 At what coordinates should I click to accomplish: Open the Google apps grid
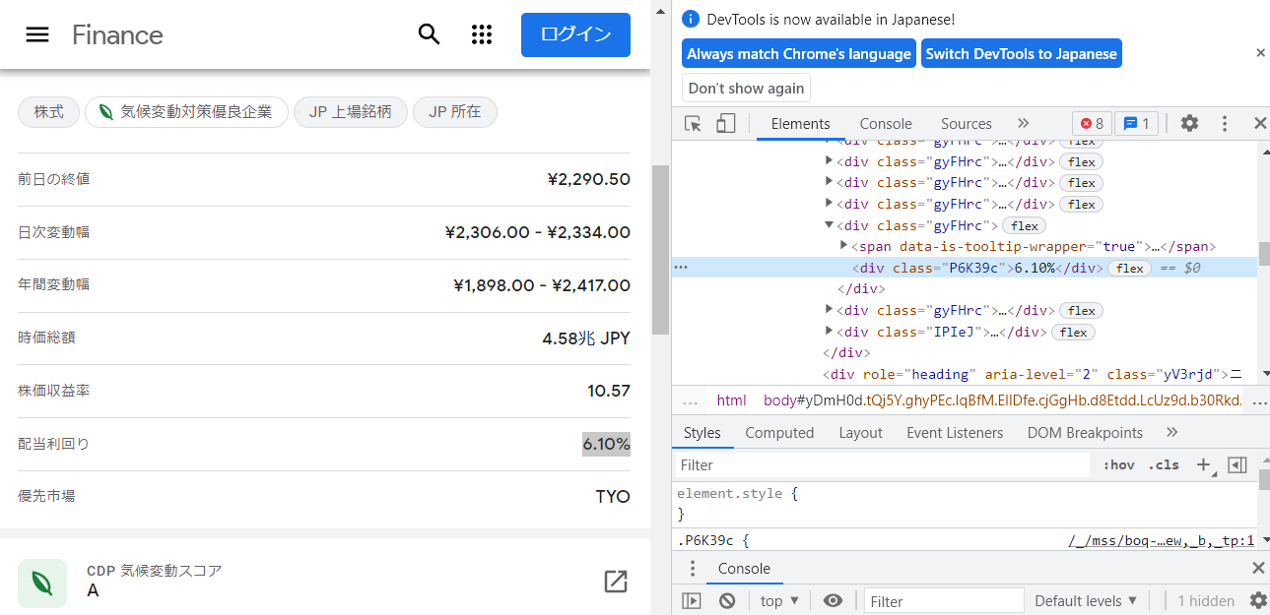click(482, 34)
